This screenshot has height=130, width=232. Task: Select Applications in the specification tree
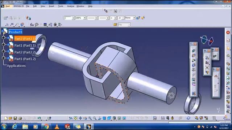click(16, 66)
